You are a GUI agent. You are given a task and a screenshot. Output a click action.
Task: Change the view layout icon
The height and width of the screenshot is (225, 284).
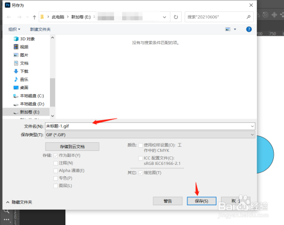(x=228, y=29)
